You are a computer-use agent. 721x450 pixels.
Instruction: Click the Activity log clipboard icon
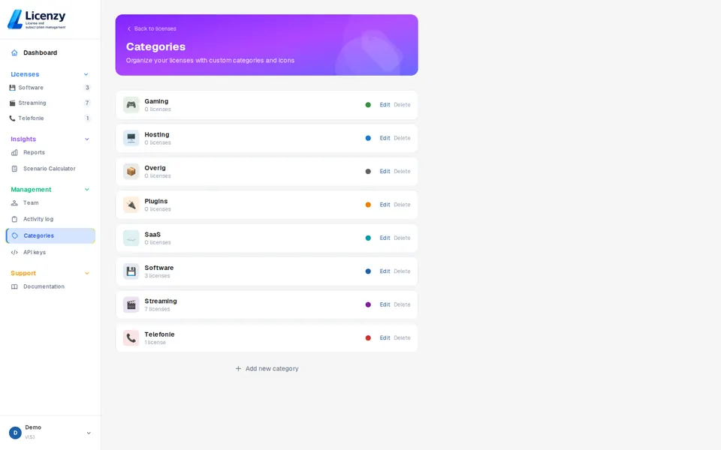click(x=14, y=220)
